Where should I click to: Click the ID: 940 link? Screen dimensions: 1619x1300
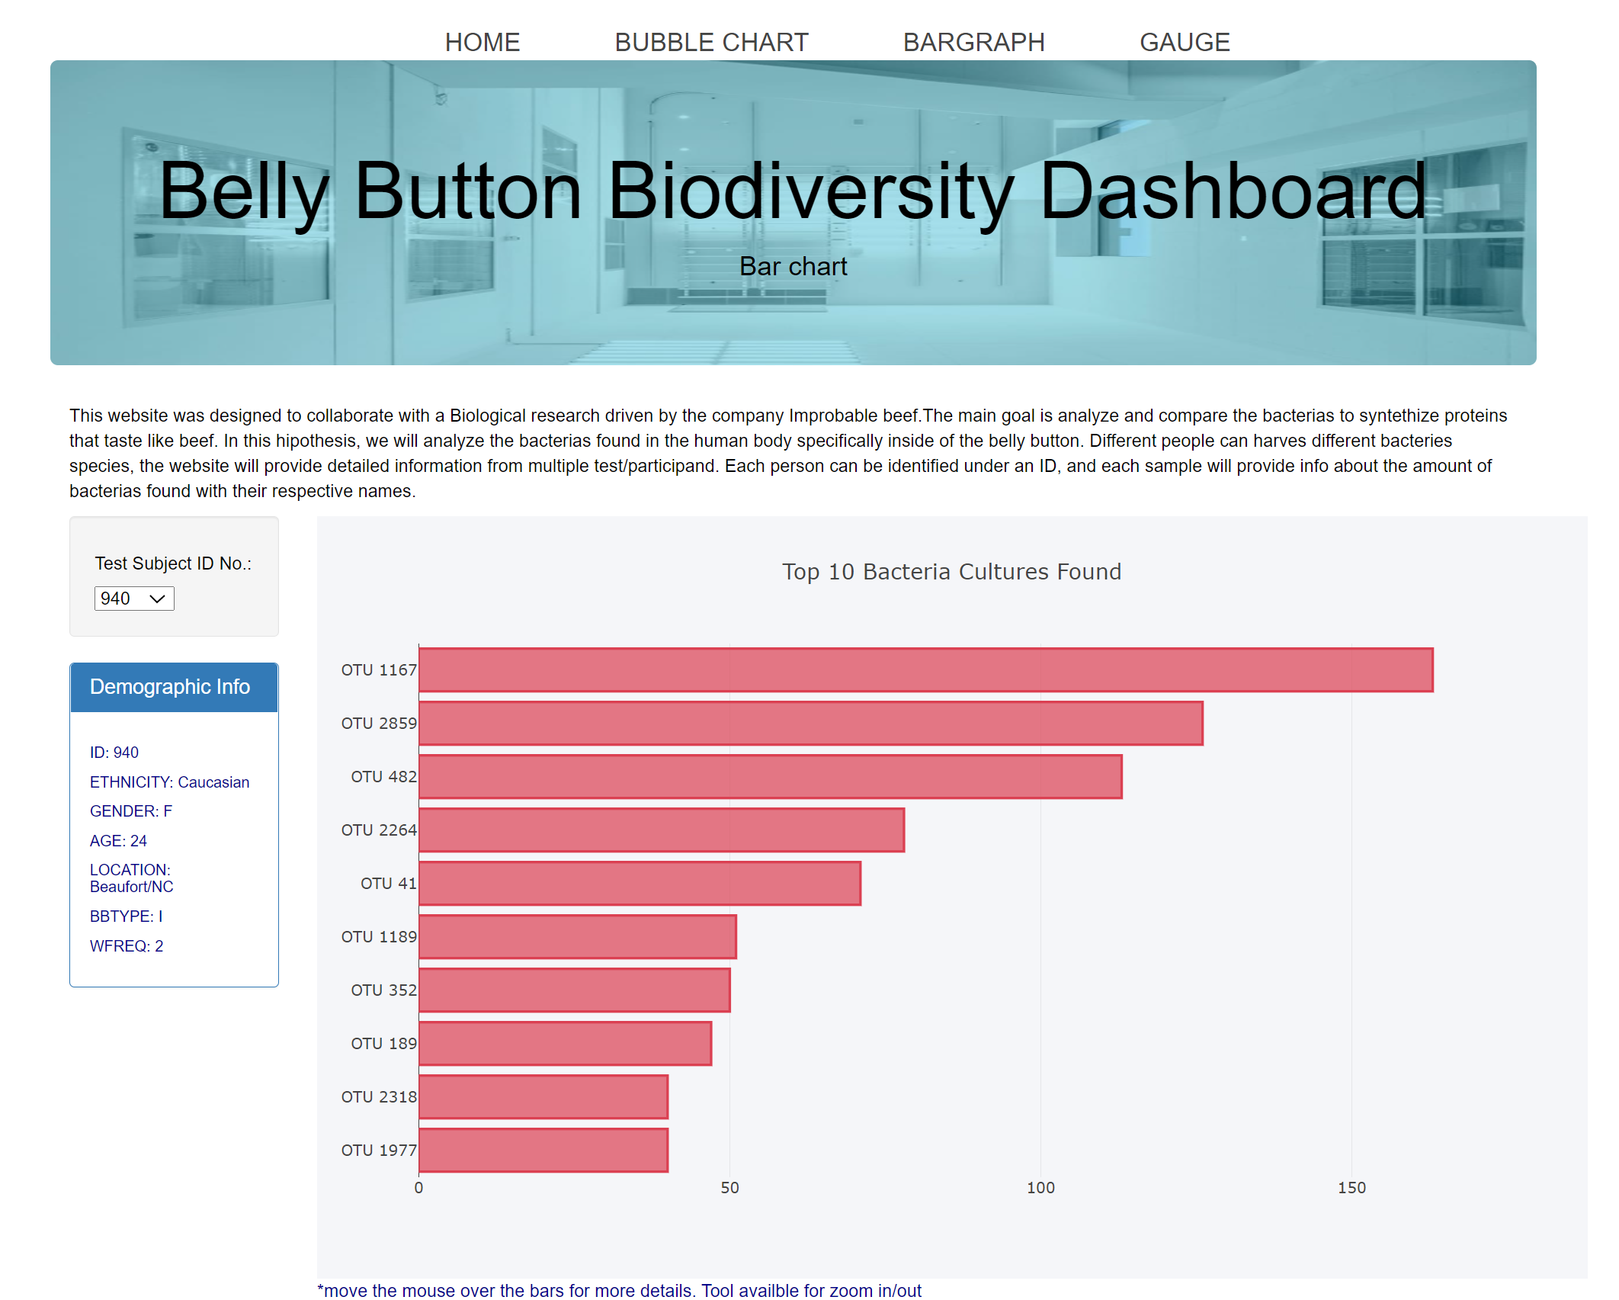tap(114, 752)
